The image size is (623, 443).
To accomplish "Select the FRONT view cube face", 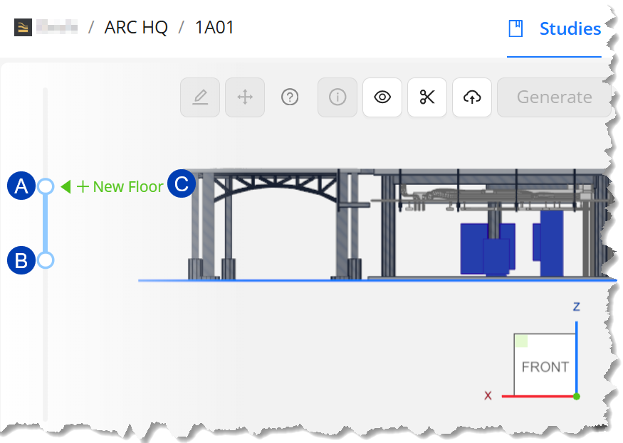I will point(545,364).
